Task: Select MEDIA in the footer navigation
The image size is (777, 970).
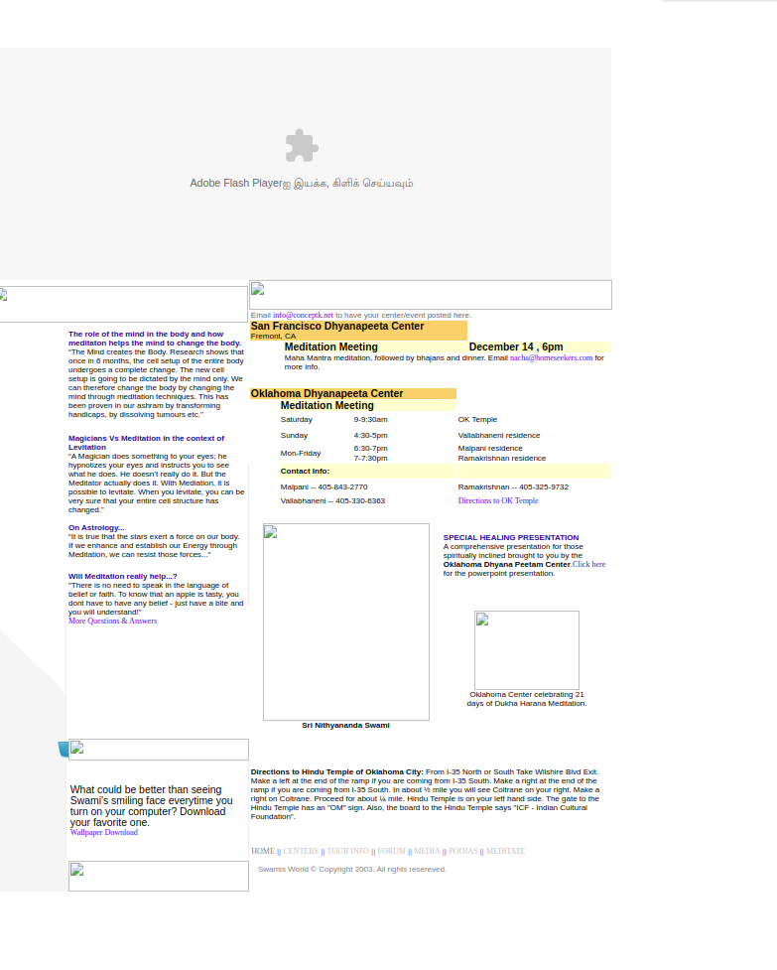Action: [427, 852]
